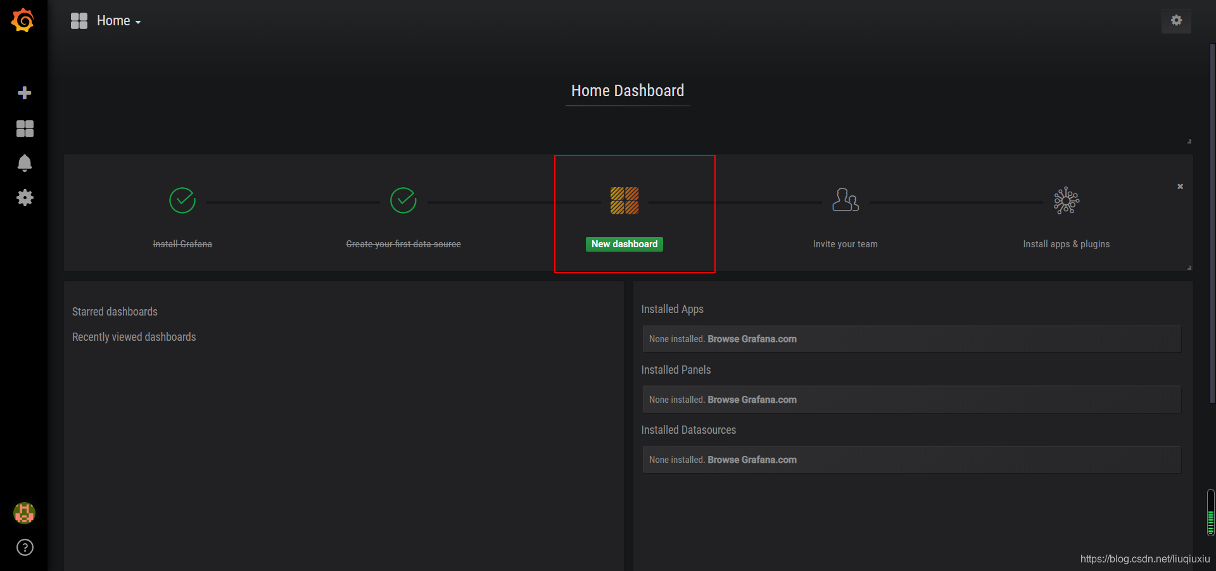
Task: Click the Install apps & plugins icon
Action: [x=1067, y=200]
